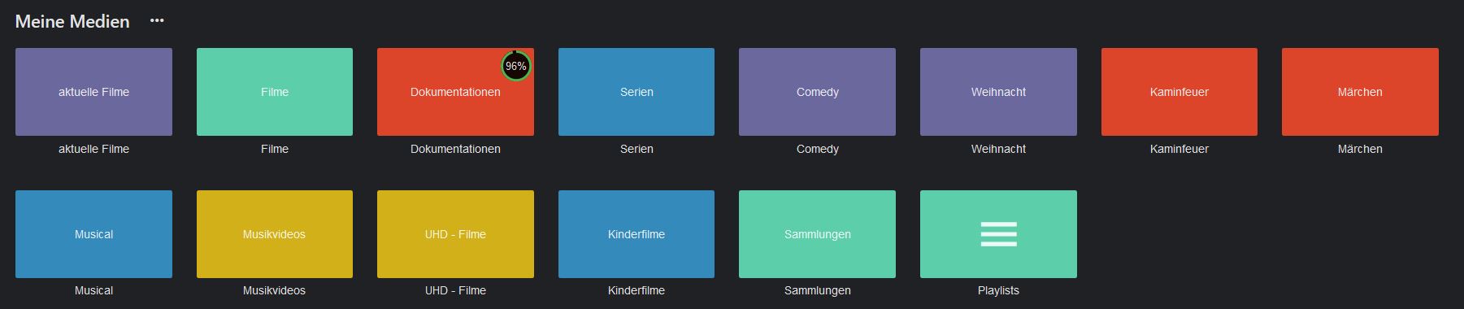This screenshot has width=1464, height=309.
Task: Open the Kinderfilme library tile
Action: (636, 234)
